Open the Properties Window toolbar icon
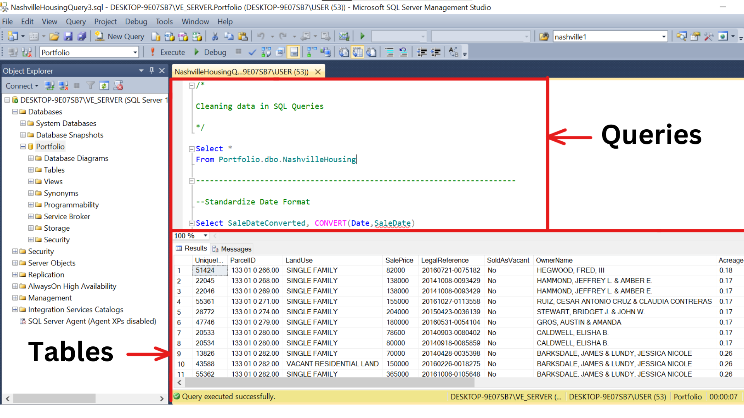This screenshot has width=744, height=418. (x=695, y=36)
